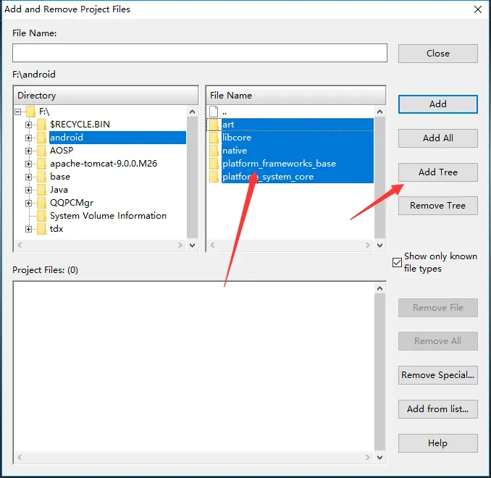Click the Add Tree button

coord(437,172)
